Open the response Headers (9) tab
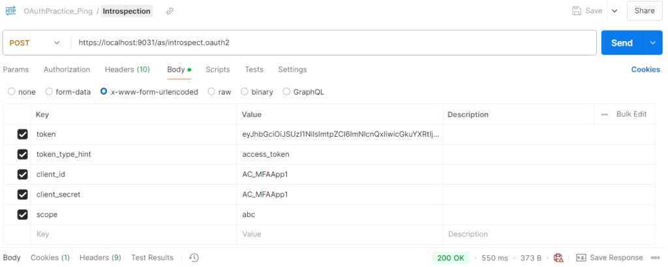668x267 pixels. (100, 258)
